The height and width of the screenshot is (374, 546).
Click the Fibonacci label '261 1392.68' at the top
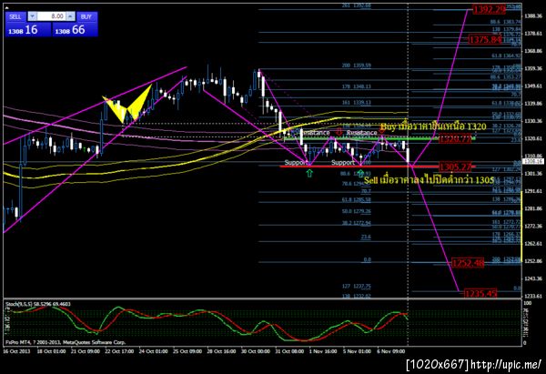(x=357, y=5)
